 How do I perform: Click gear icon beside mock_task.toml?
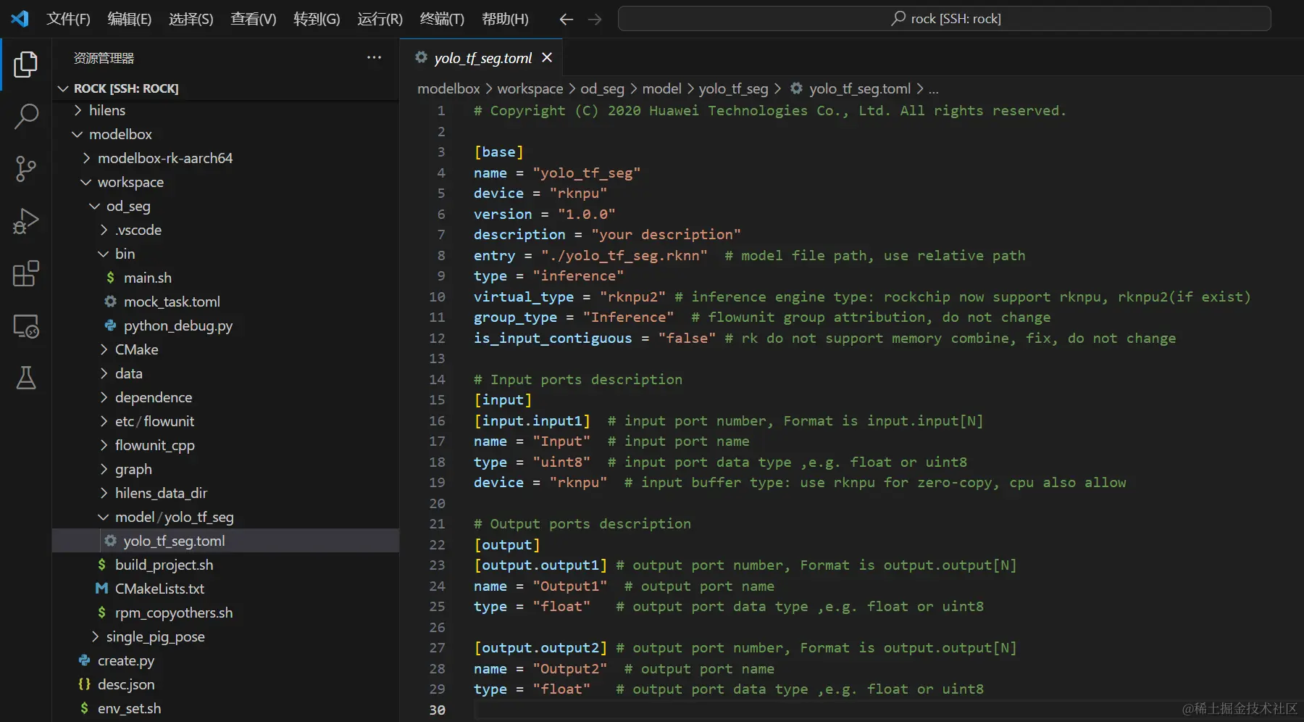pos(110,302)
